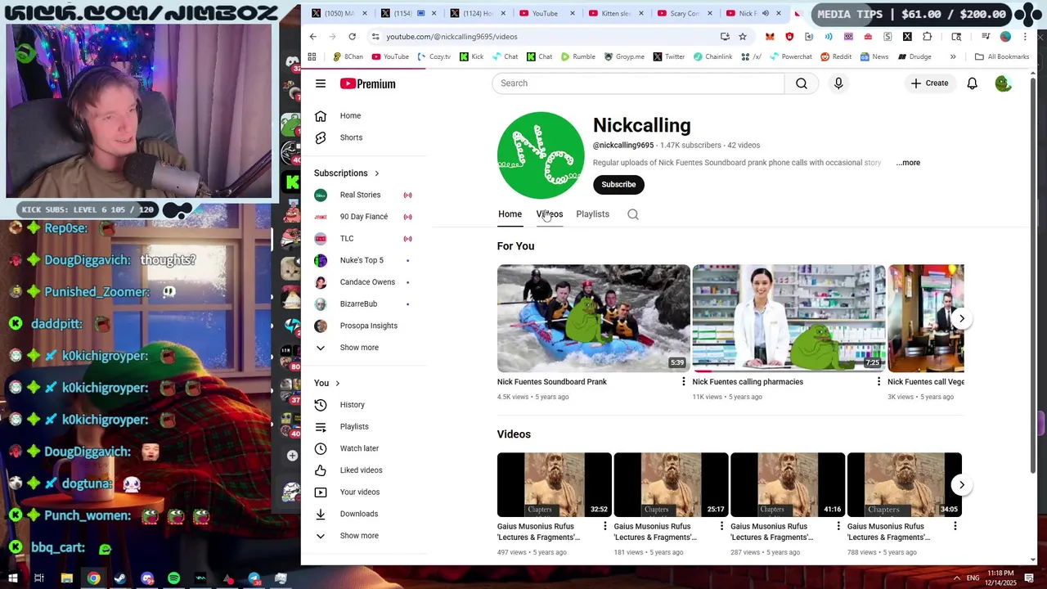Click the YouTube search input field

638,83
